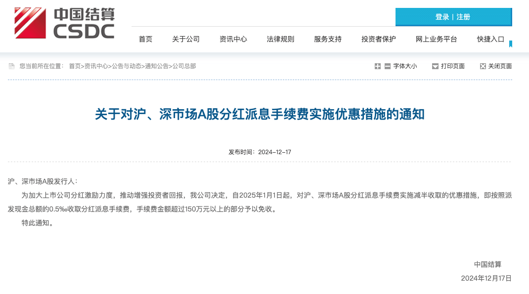Click the close page X icon

pos(483,66)
